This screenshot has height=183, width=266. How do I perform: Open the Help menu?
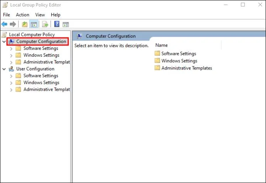56,15
